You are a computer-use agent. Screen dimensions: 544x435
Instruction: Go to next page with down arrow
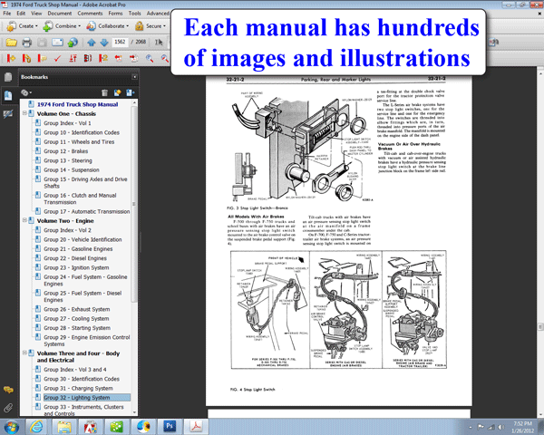(103, 43)
